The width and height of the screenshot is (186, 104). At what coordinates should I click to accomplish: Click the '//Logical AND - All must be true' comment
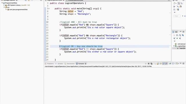coord(78,22)
